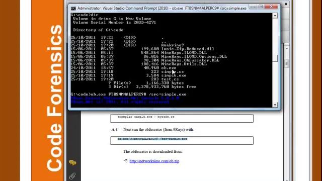This screenshot has width=322, height=181.
Task: Click the PDF viewer scroll up arrow
Action: [287, 49]
